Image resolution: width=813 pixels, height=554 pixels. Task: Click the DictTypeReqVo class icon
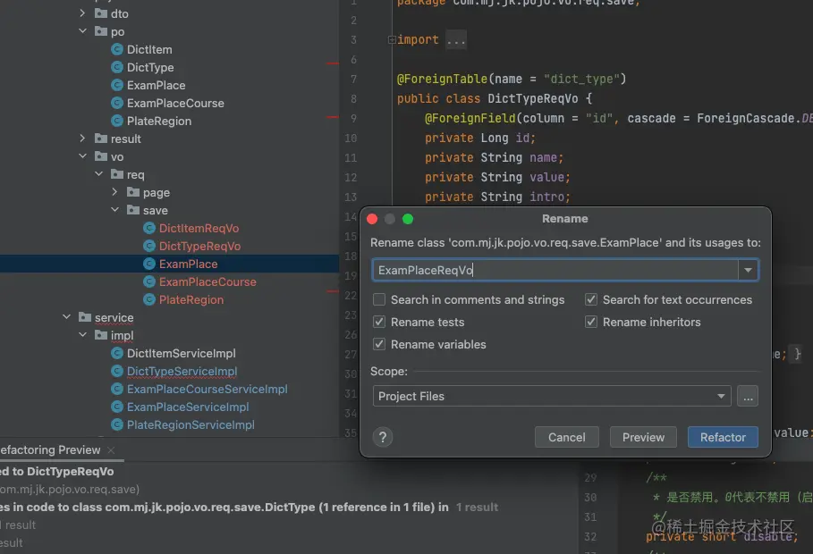pos(149,246)
